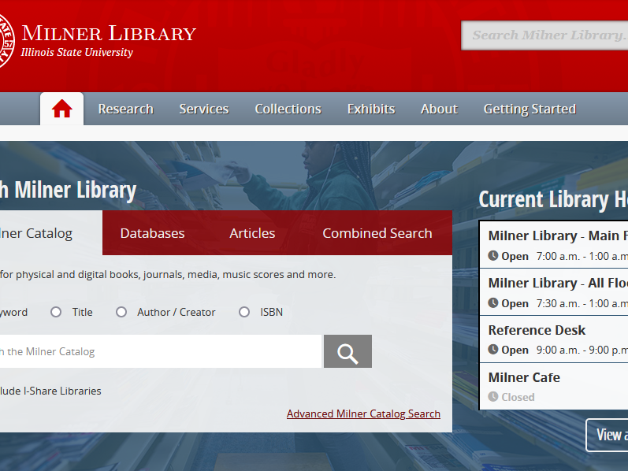Click the Keyword option label

(x=13, y=313)
